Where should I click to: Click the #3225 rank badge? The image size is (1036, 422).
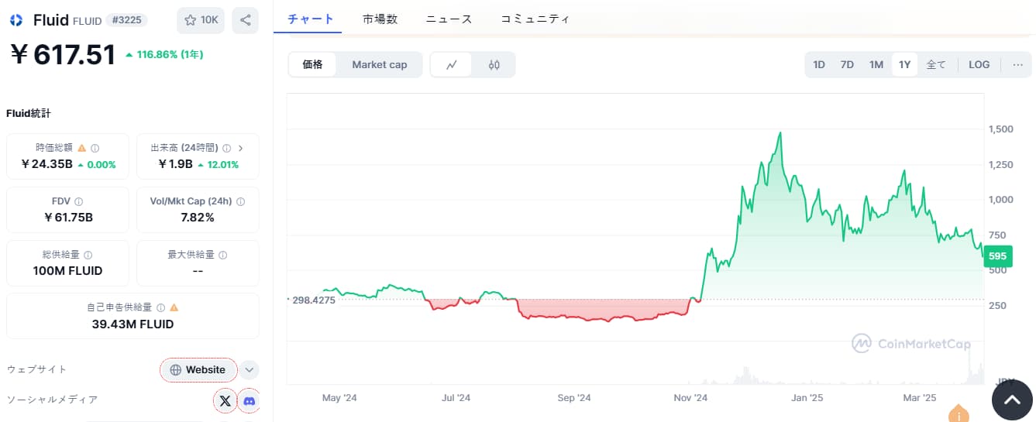tap(126, 20)
